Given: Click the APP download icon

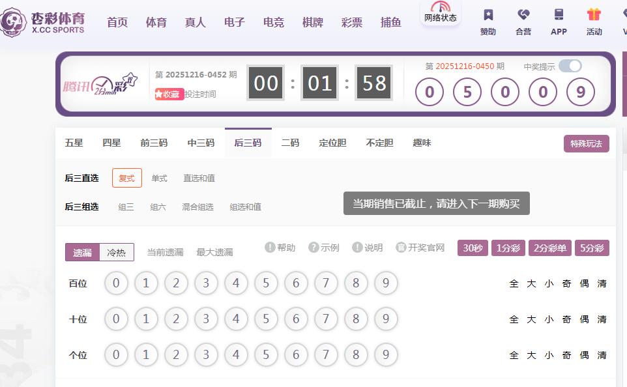Looking at the screenshot, I should coord(559,15).
